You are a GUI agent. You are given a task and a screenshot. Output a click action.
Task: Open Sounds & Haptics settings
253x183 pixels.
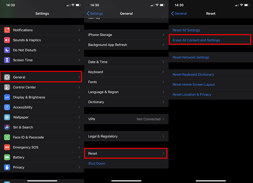click(42, 40)
